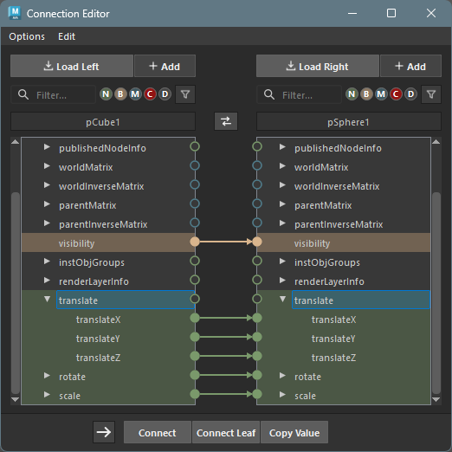Toggle the right N filter badge
The height and width of the screenshot is (452, 452).
(x=352, y=94)
